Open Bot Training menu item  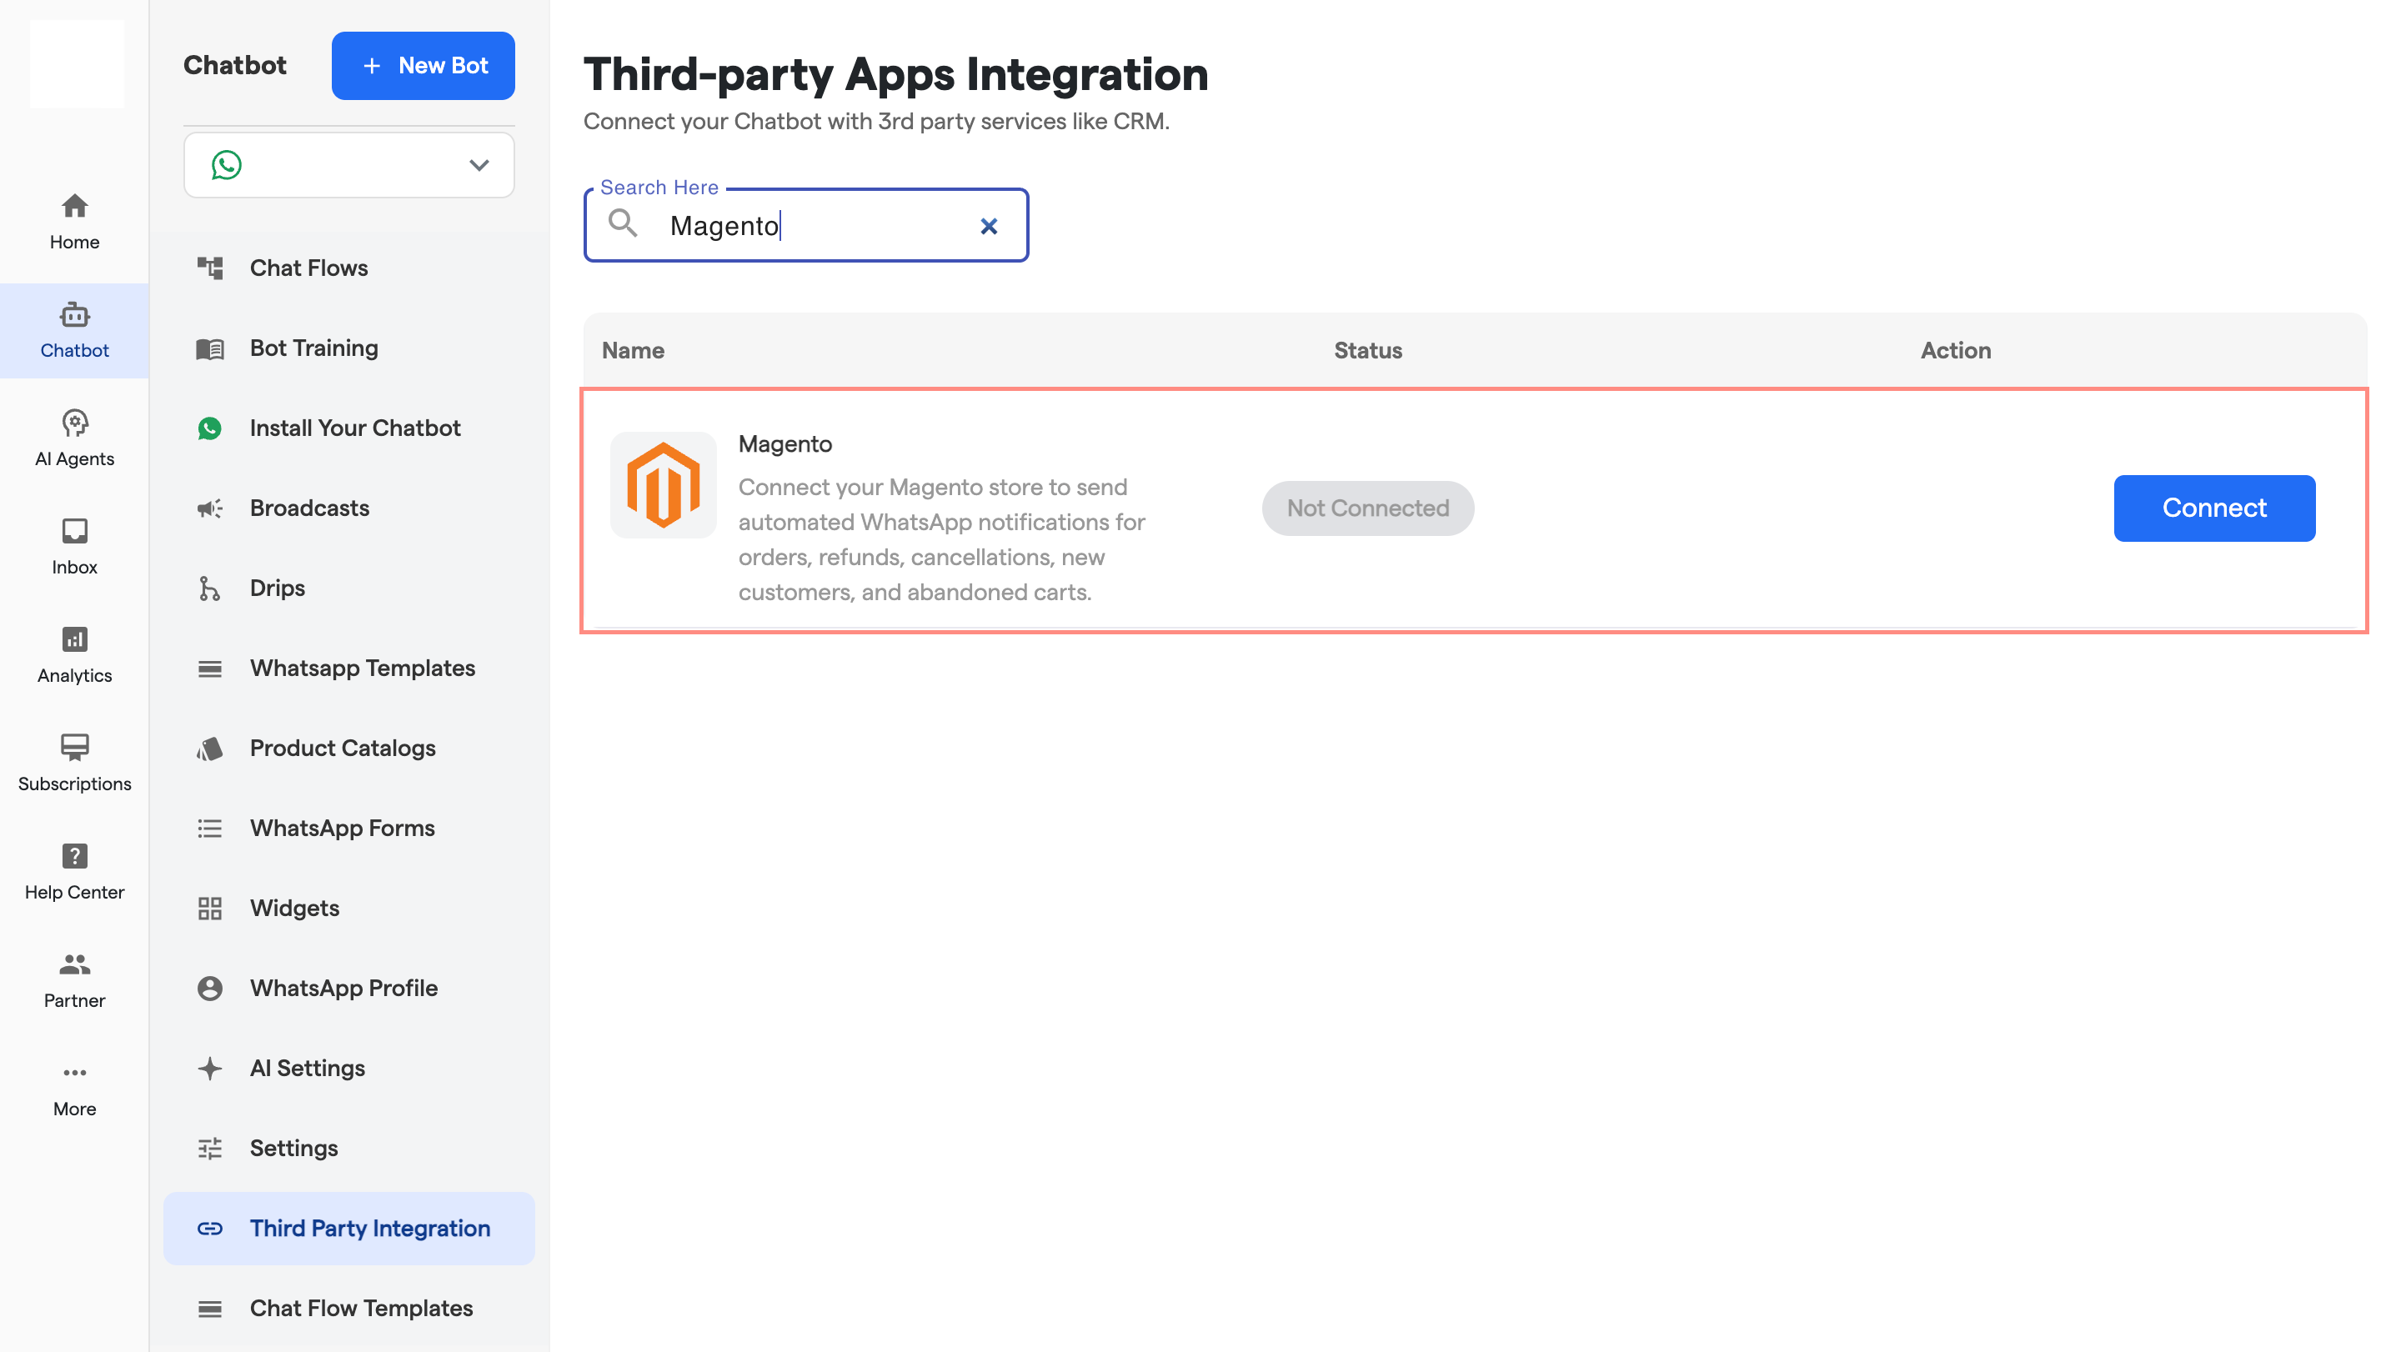[348, 348]
